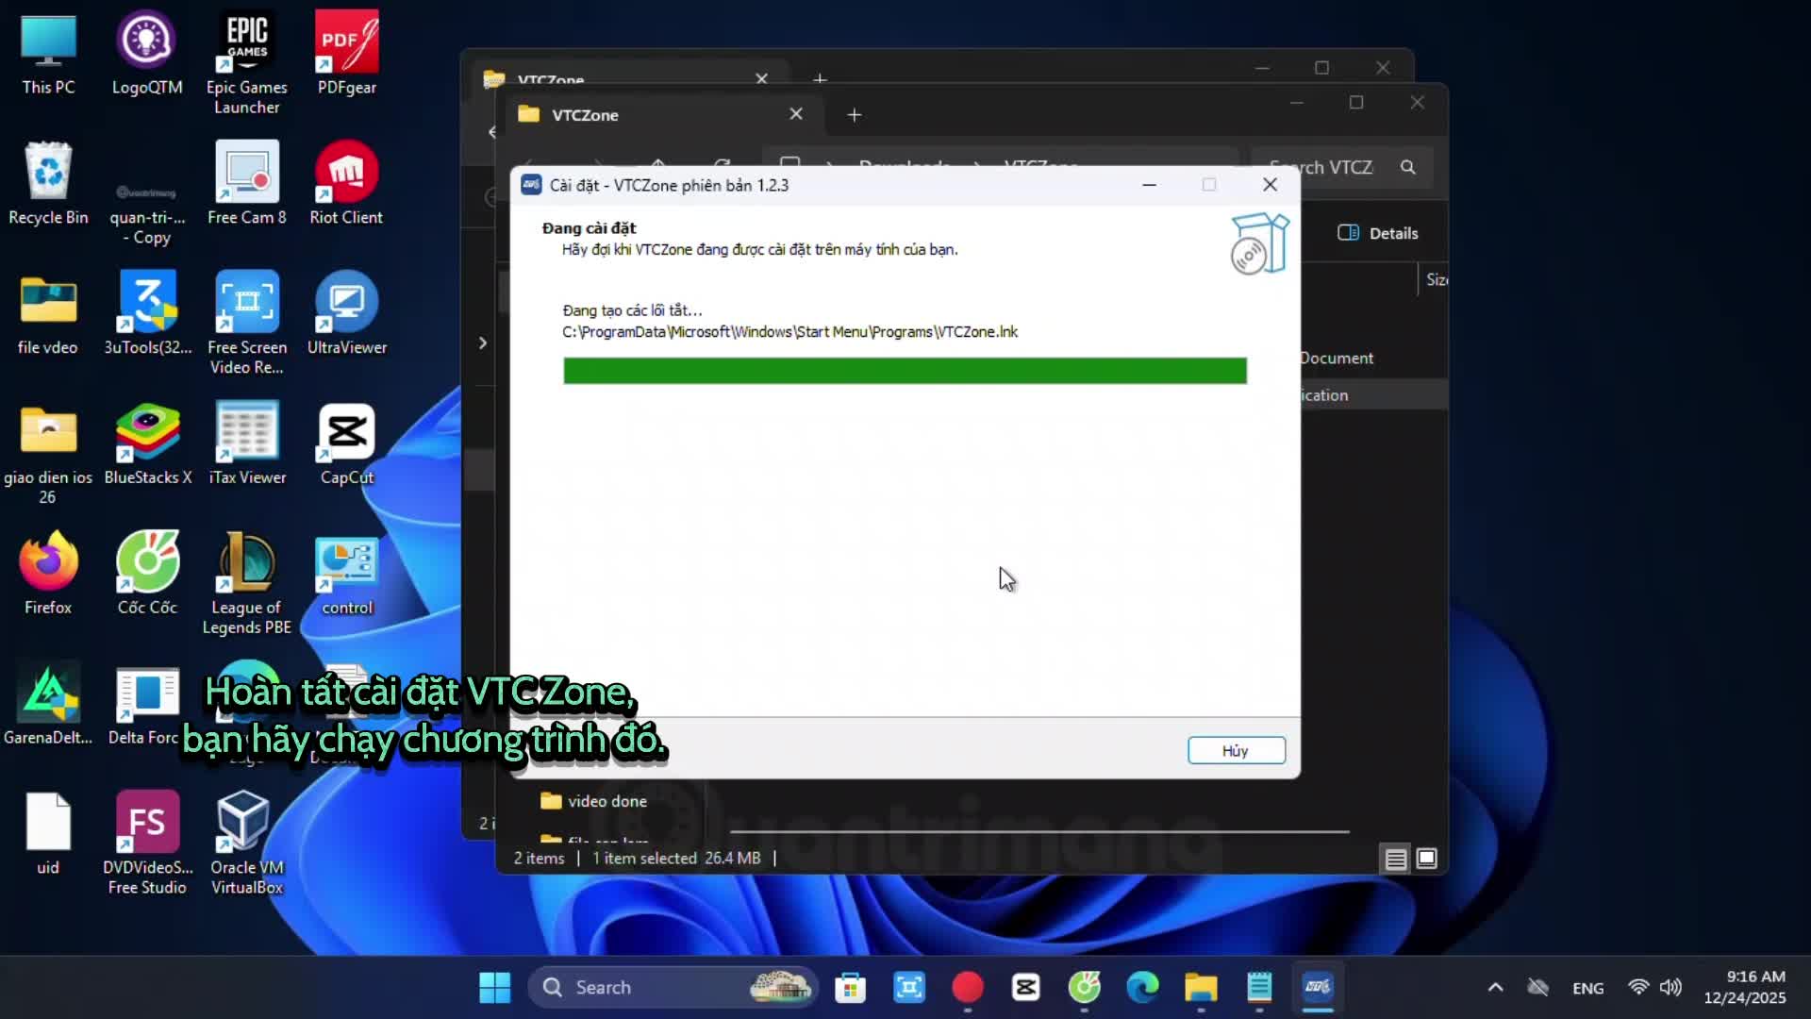Select Free Screen Video Recorder icon
The image size is (1811, 1019).
click(x=247, y=323)
